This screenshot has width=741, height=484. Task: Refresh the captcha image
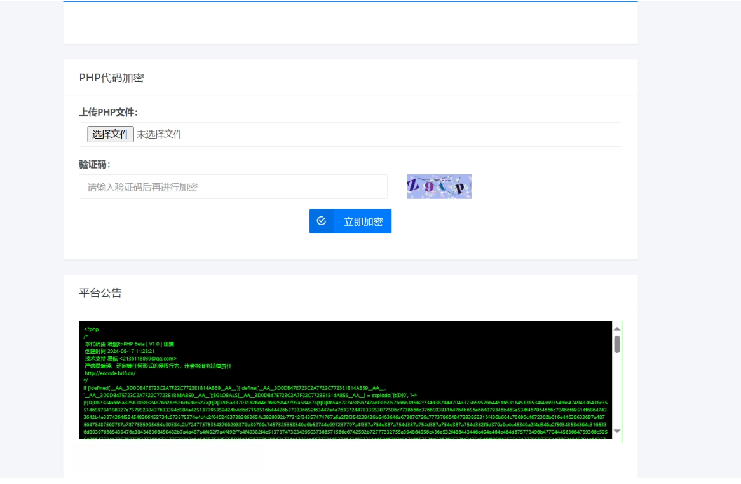[x=440, y=186]
